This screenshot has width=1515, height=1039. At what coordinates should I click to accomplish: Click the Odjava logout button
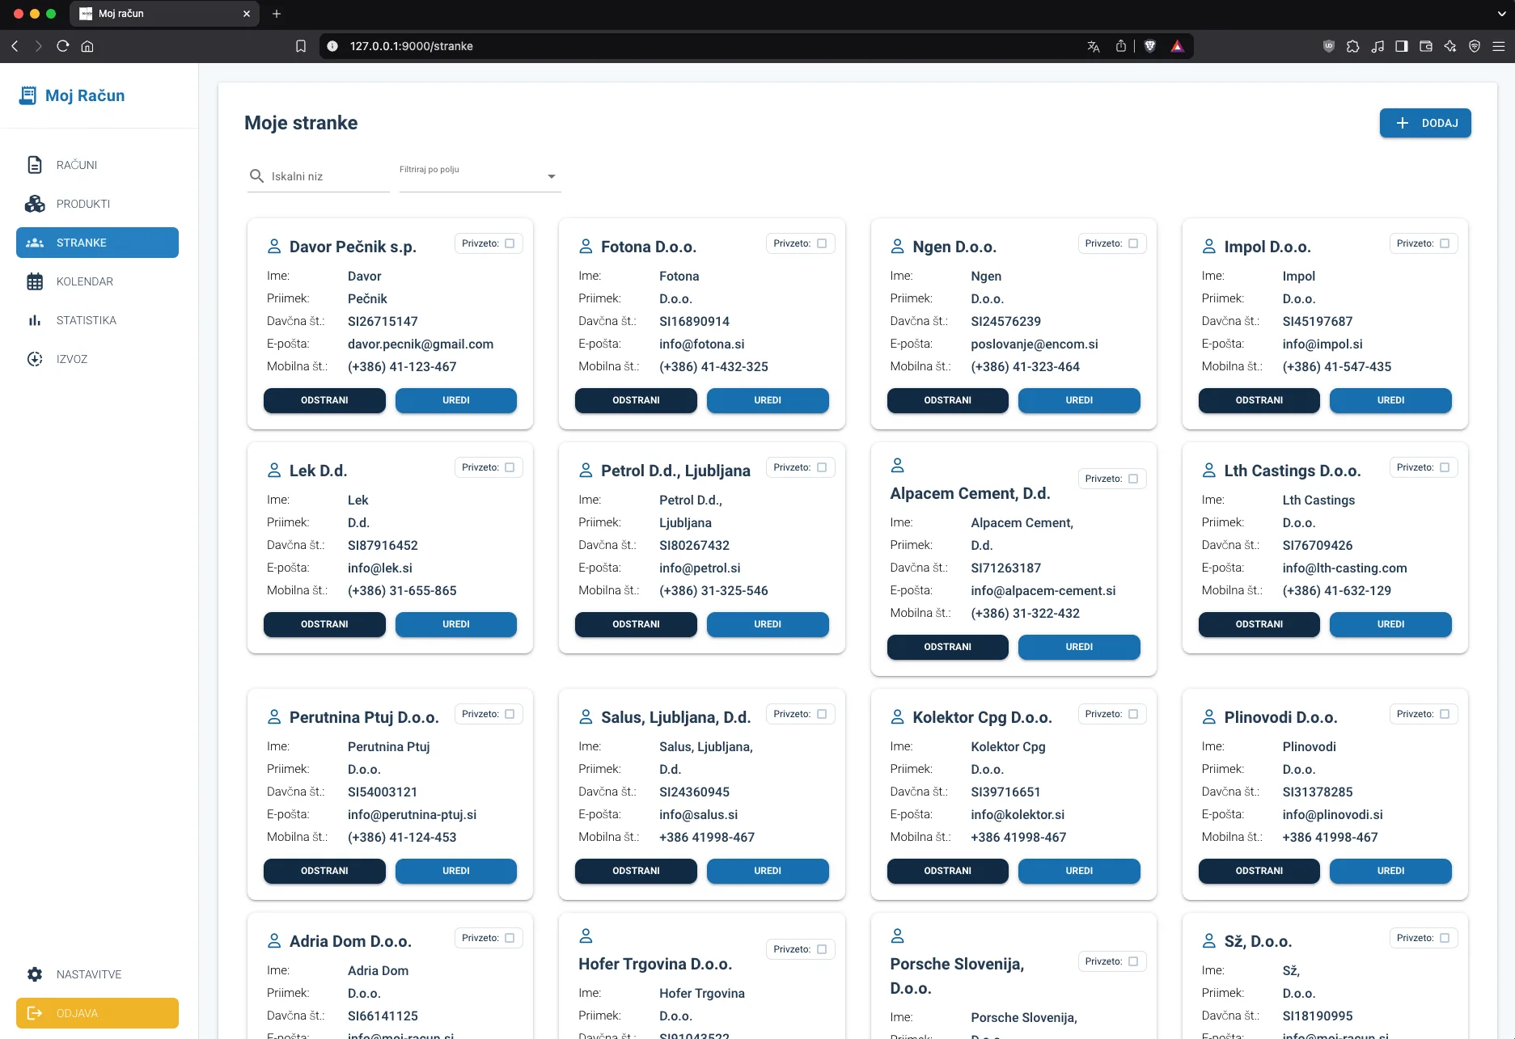click(x=97, y=1013)
